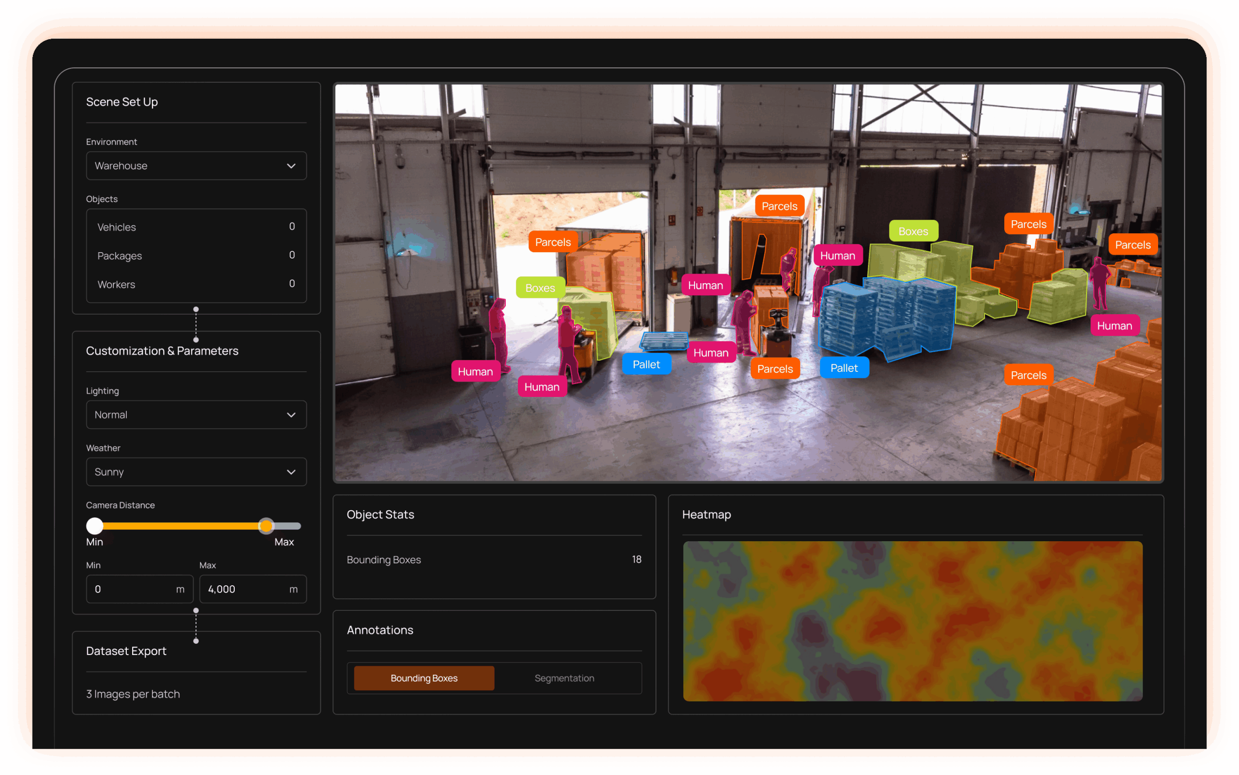This screenshot has width=1239, height=775.
Task: Click the heatmap image
Action: (x=912, y=621)
